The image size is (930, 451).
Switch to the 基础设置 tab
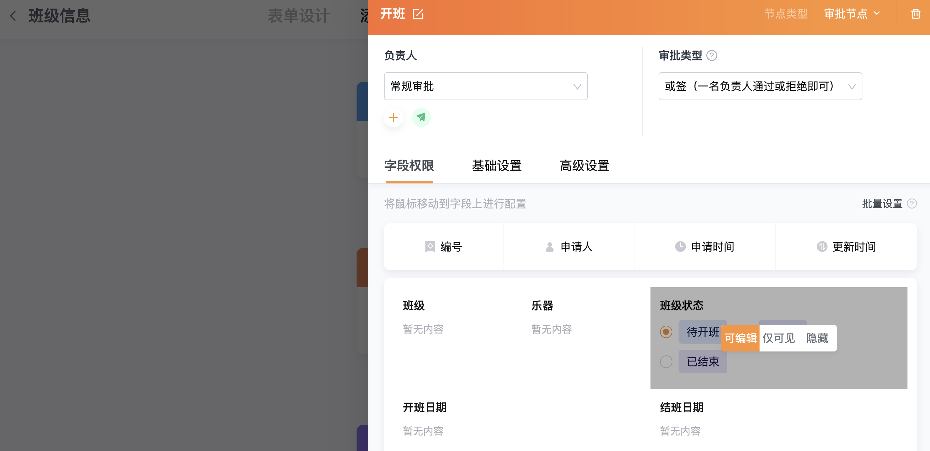click(x=497, y=166)
